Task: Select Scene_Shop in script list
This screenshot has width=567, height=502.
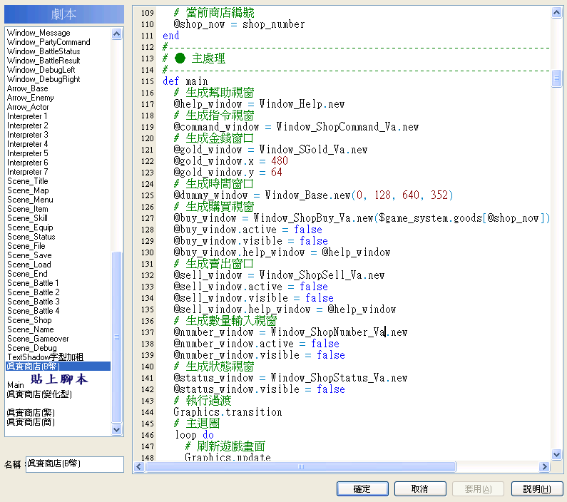Action: [30, 320]
